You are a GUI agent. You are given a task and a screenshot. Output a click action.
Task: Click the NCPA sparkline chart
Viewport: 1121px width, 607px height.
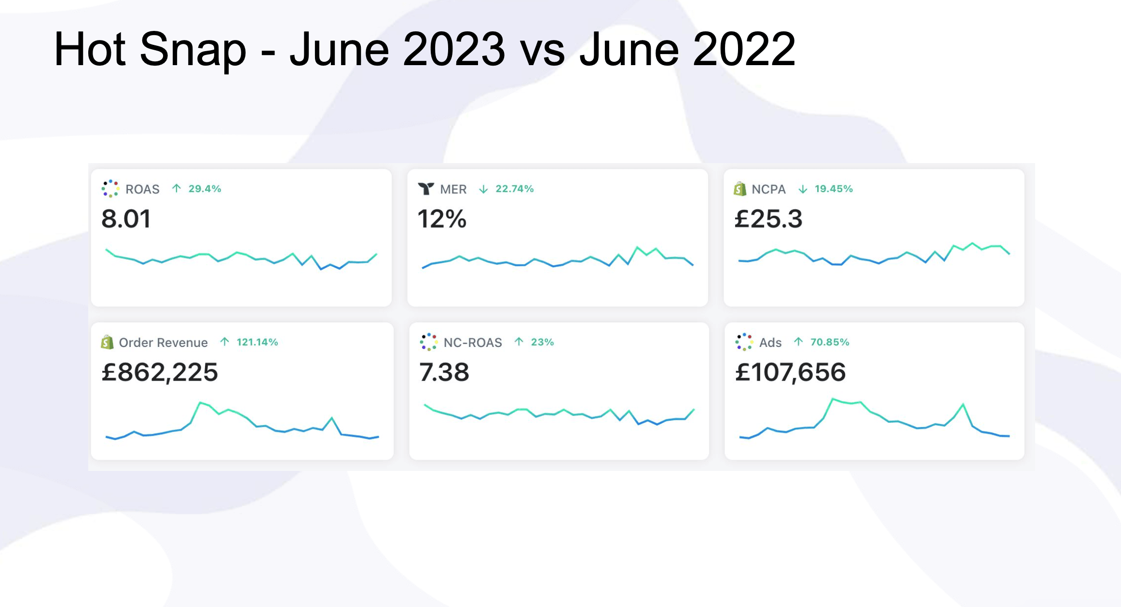pyautogui.click(x=874, y=254)
